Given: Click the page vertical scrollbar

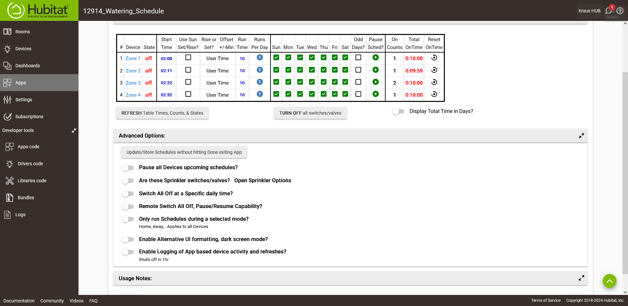Looking at the screenshot, I should pyautogui.click(x=625, y=173).
